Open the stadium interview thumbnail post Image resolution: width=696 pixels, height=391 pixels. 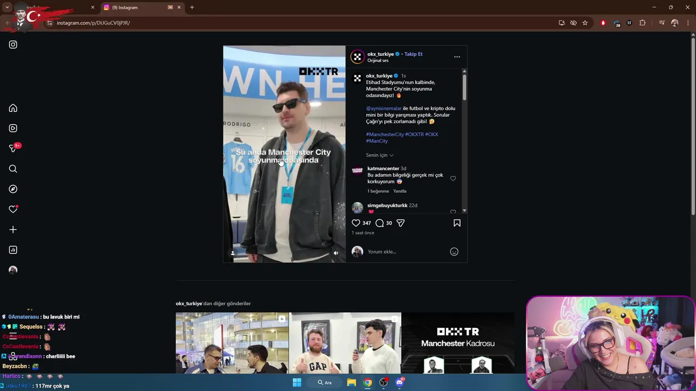click(232, 343)
